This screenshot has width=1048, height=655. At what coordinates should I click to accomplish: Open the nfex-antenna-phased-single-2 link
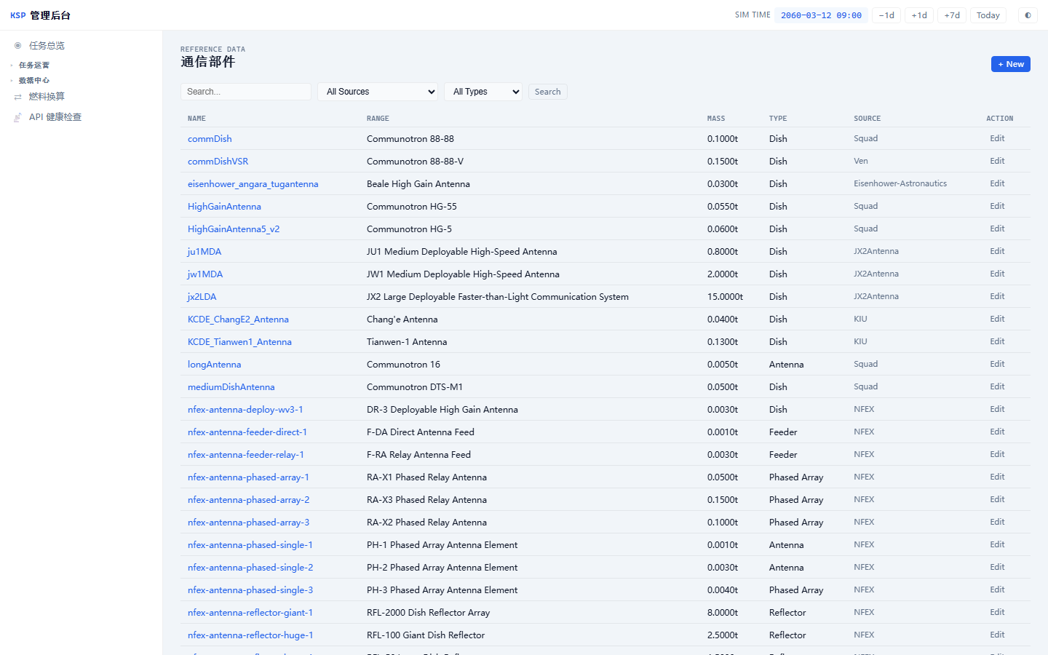pos(250,567)
